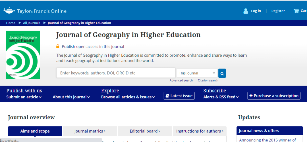Go to All Journals breadcrumb link

point(32,23)
